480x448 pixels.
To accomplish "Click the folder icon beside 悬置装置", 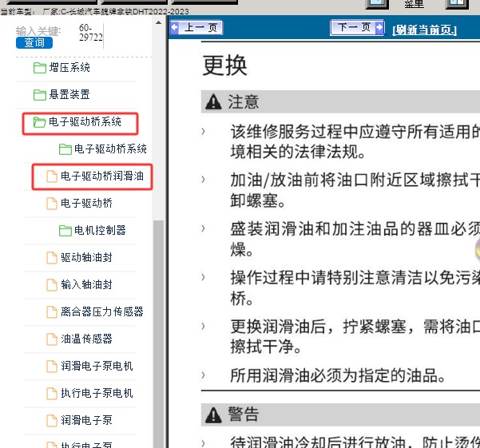I will (x=40, y=95).
